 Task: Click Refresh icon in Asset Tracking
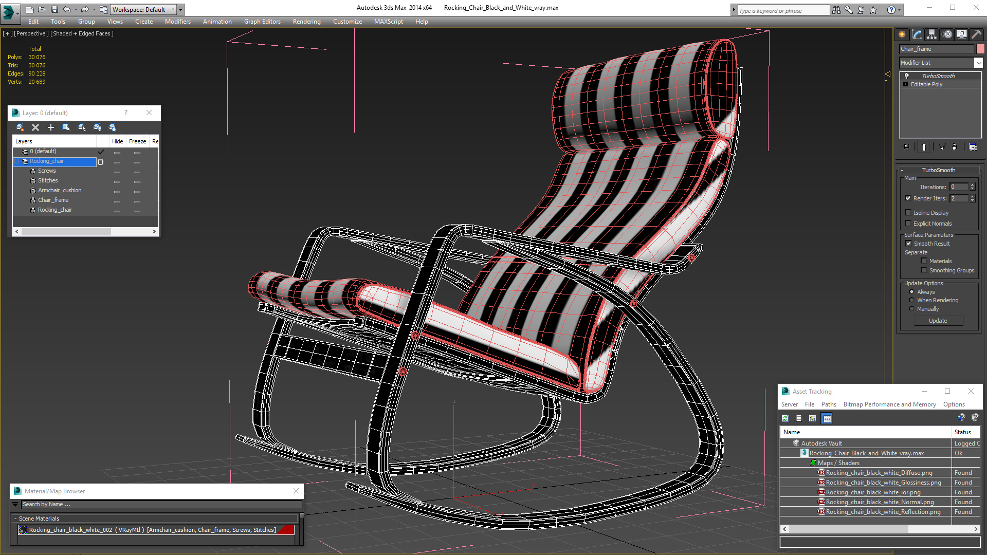point(785,418)
